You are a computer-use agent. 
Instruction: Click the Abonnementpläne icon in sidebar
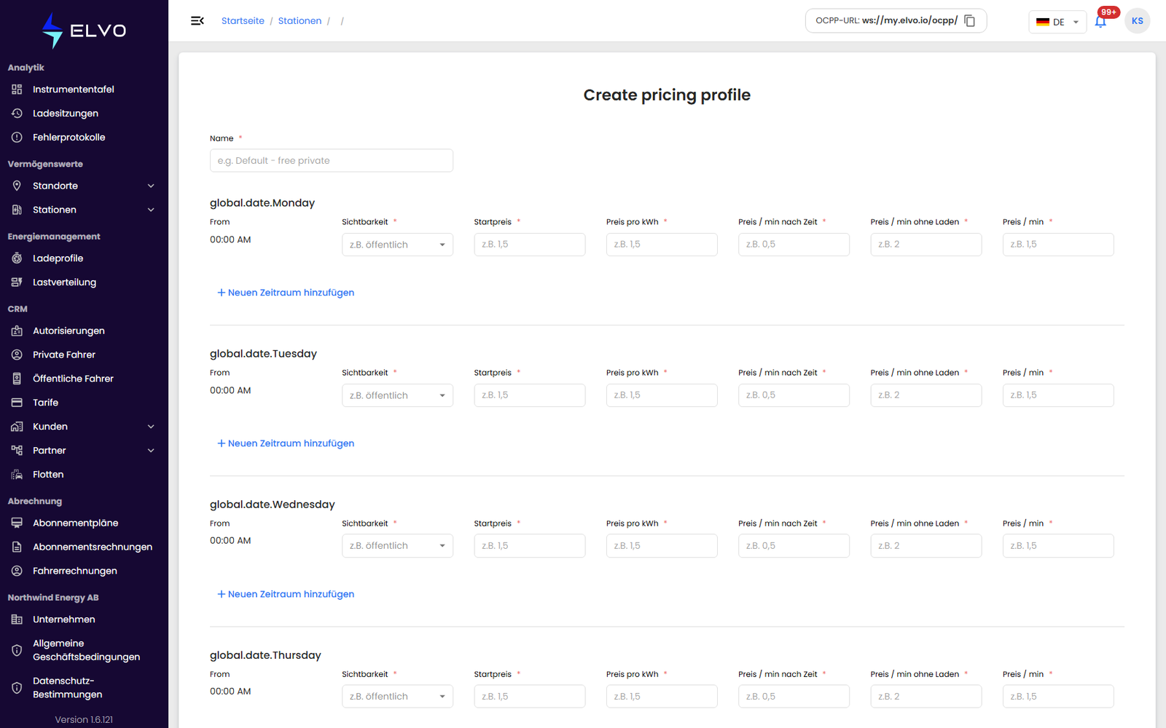[x=17, y=523]
